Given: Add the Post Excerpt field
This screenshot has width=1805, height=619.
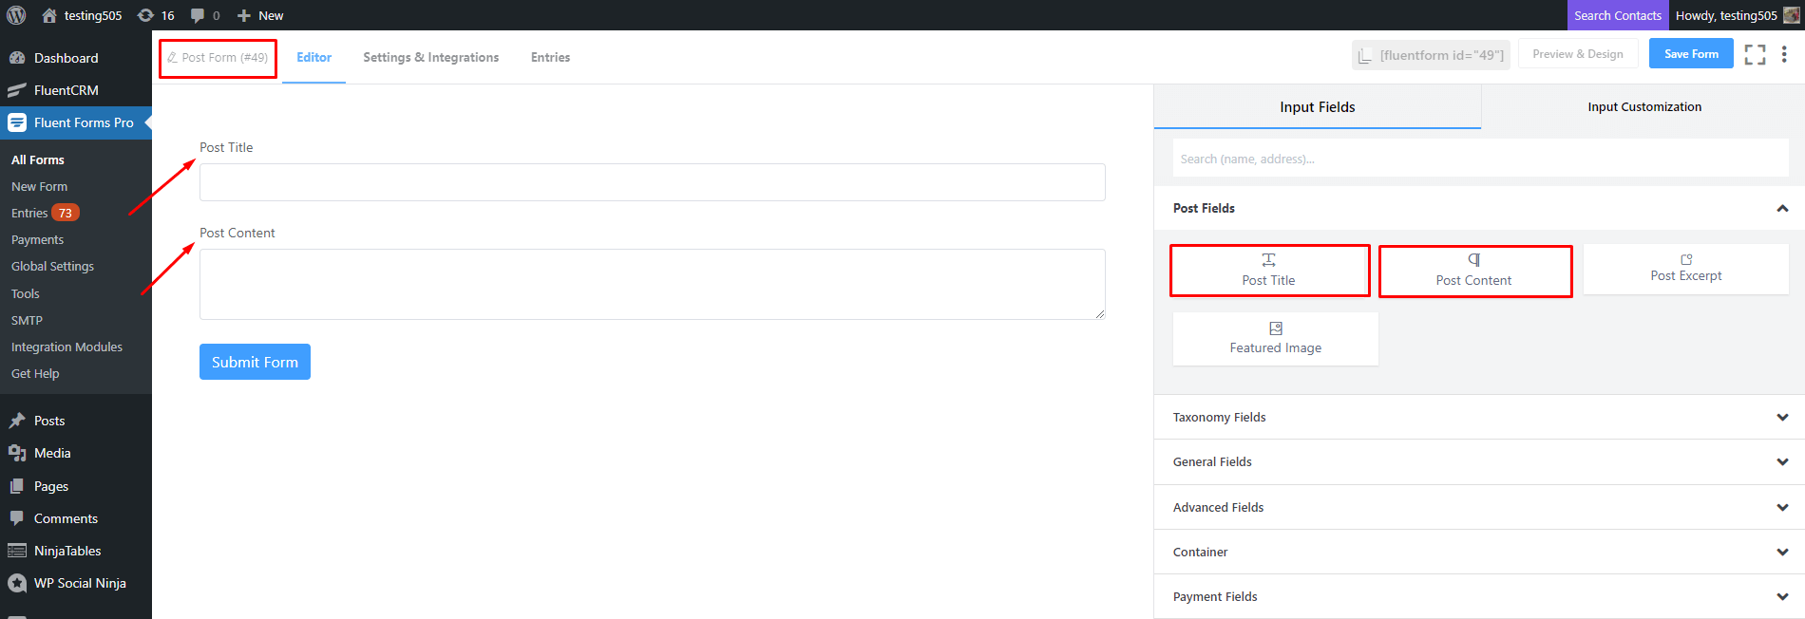Looking at the screenshot, I should point(1685,269).
